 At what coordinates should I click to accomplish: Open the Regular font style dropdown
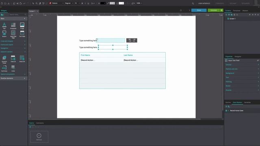click(x=69, y=3)
